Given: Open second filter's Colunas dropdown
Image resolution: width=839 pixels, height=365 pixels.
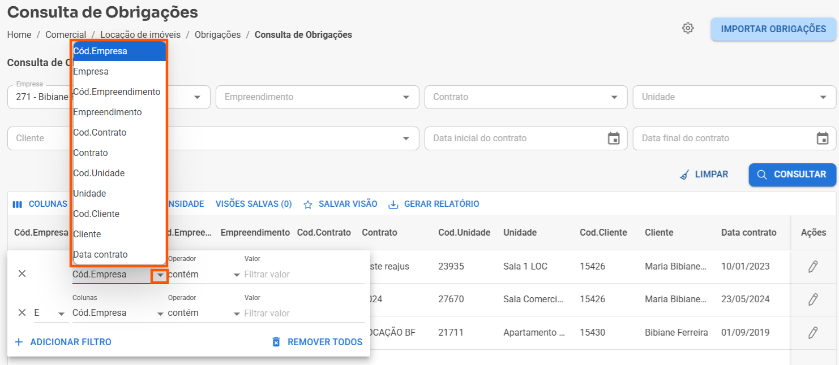Looking at the screenshot, I should 118,313.
